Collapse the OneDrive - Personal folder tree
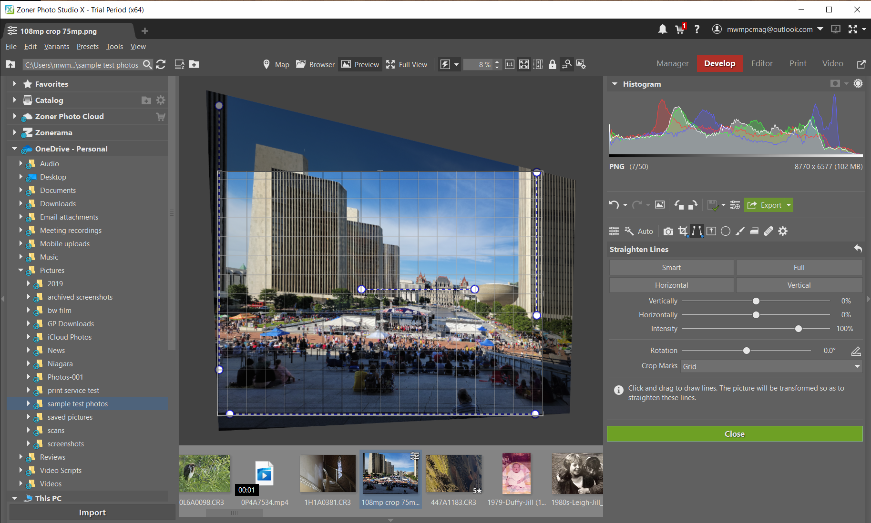871x523 pixels. coord(14,149)
